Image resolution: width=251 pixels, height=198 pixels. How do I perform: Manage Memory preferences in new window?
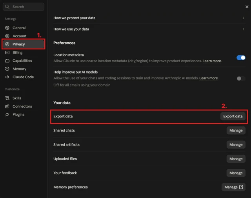[233, 187]
